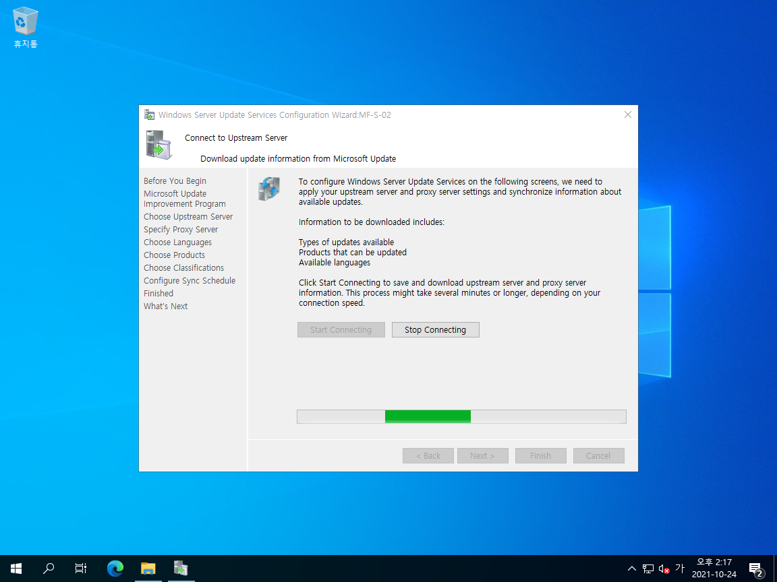Image resolution: width=777 pixels, height=582 pixels.
Task: Select Choose Classifications step
Action: click(x=184, y=267)
